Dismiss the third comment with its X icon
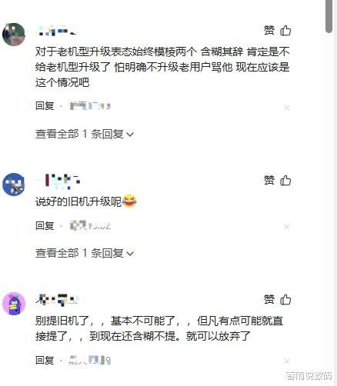 tap(287, 361)
